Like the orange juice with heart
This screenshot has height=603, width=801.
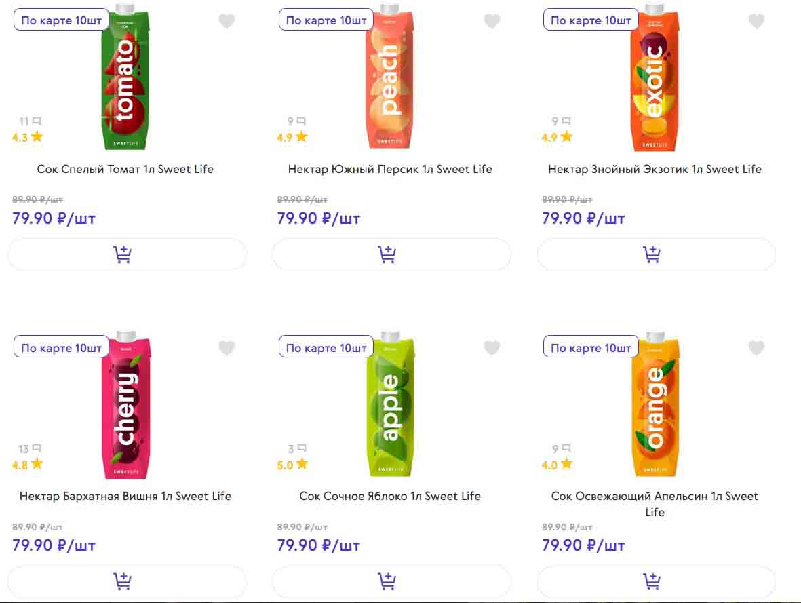[756, 348]
